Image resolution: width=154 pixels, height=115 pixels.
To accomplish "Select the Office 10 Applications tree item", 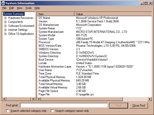I will [21, 34].
